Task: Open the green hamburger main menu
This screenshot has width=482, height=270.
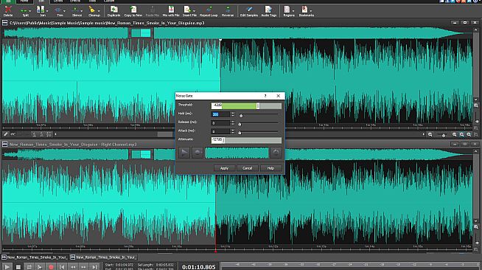Action: pos(8,1)
